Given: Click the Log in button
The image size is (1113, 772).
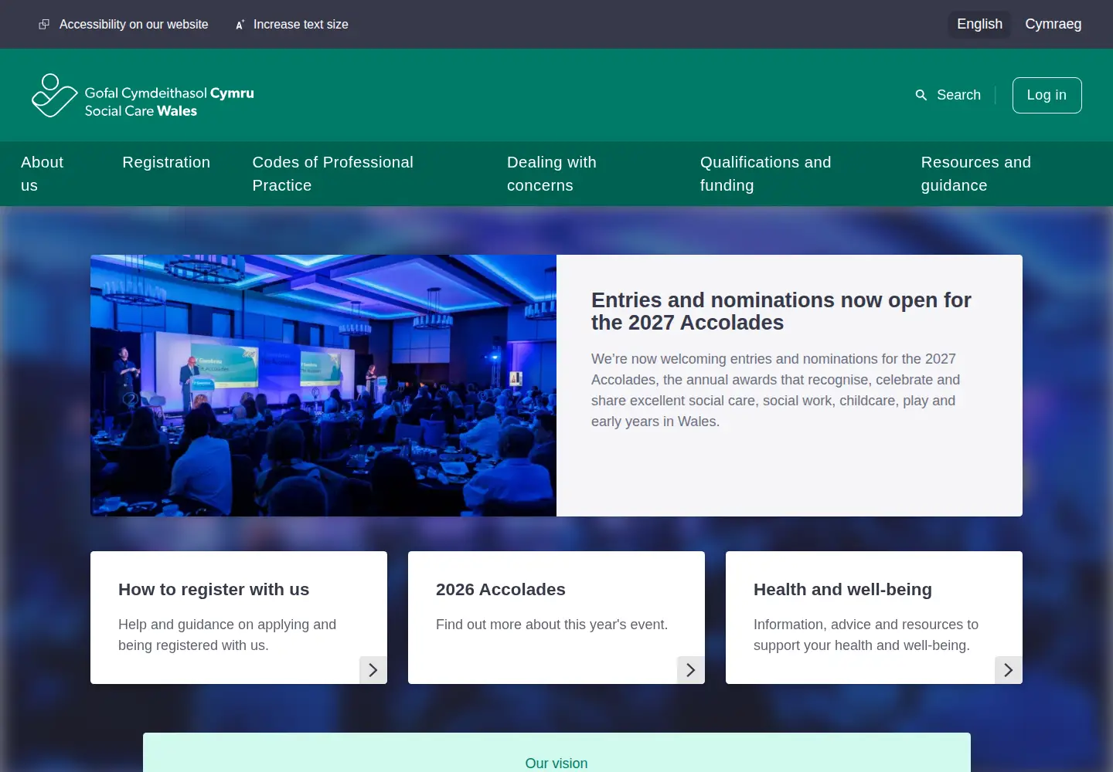Looking at the screenshot, I should point(1047,95).
